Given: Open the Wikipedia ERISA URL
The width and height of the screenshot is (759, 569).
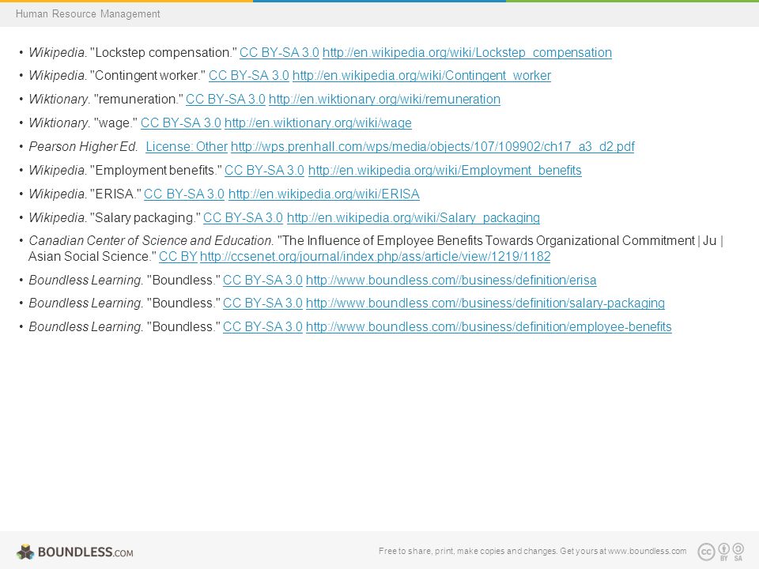Looking at the screenshot, I should tap(324, 194).
